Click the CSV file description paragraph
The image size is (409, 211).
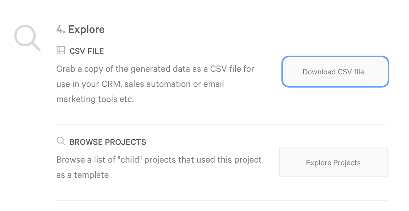[x=155, y=84]
